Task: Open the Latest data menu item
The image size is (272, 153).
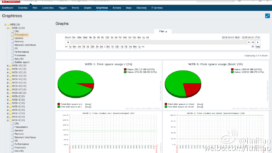Action: click(48, 8)
